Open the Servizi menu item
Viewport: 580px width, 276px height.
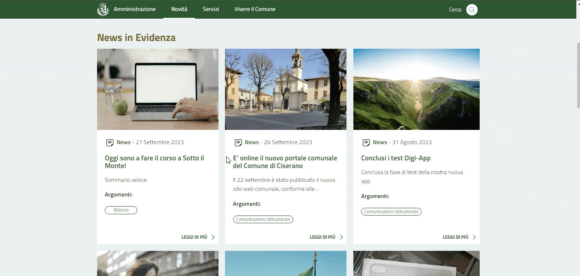click(211, 9)
